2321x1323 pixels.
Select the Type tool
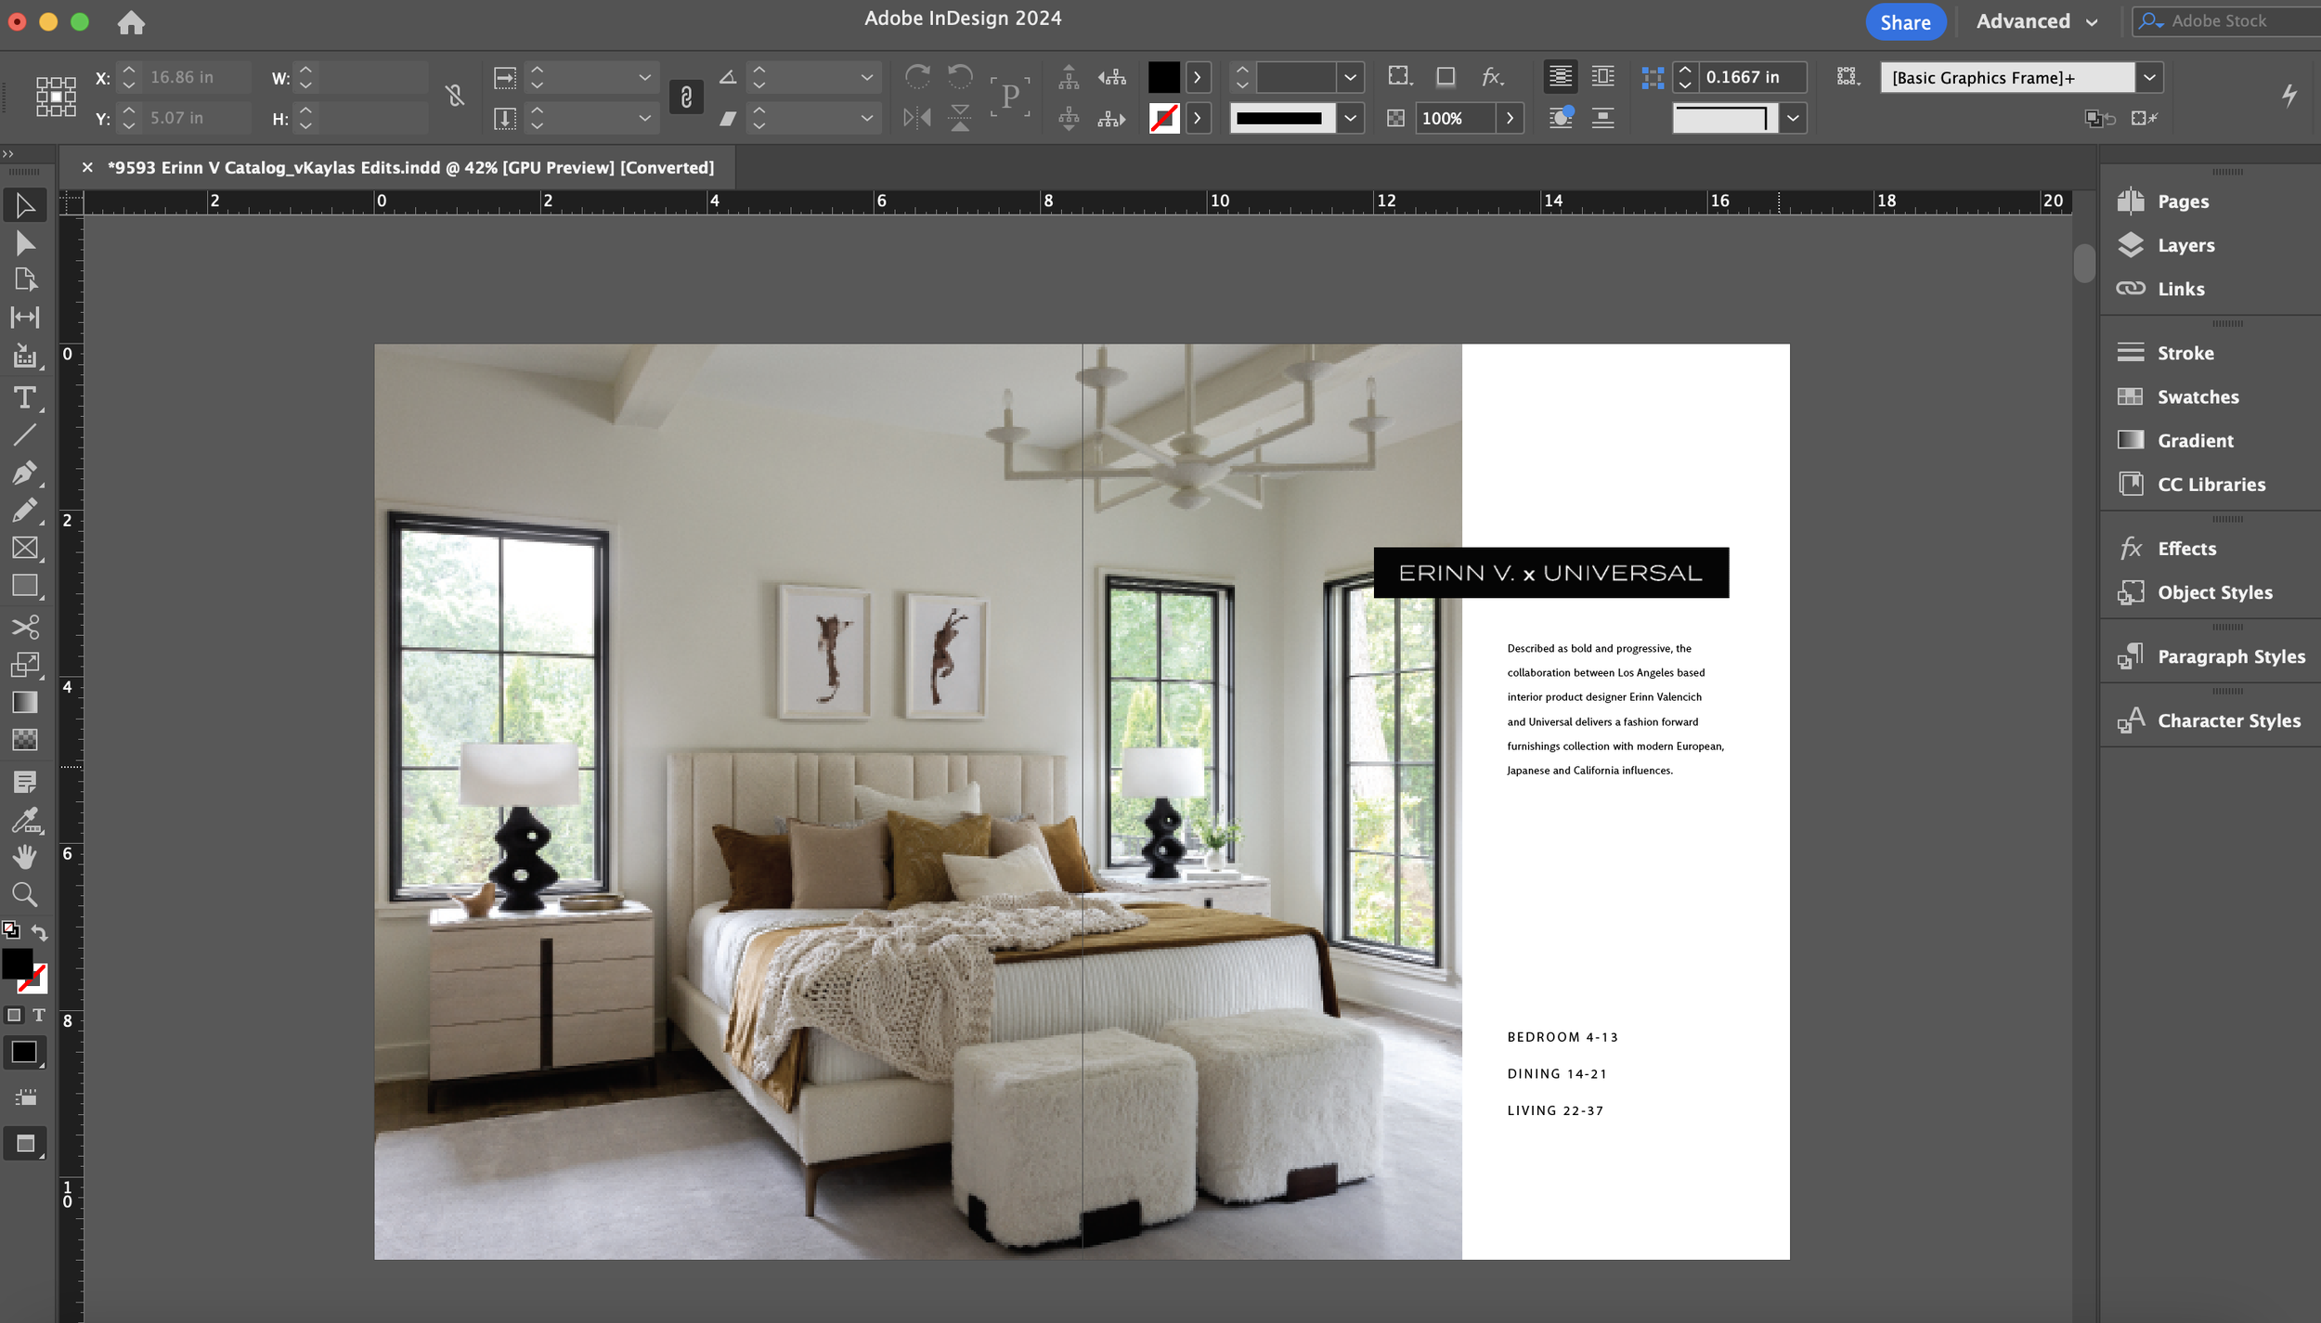25,398
